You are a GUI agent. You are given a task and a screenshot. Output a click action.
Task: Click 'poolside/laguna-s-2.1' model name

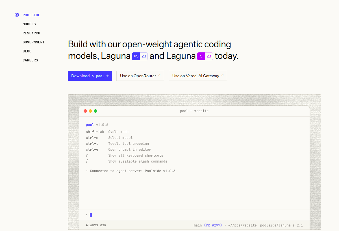281,225
